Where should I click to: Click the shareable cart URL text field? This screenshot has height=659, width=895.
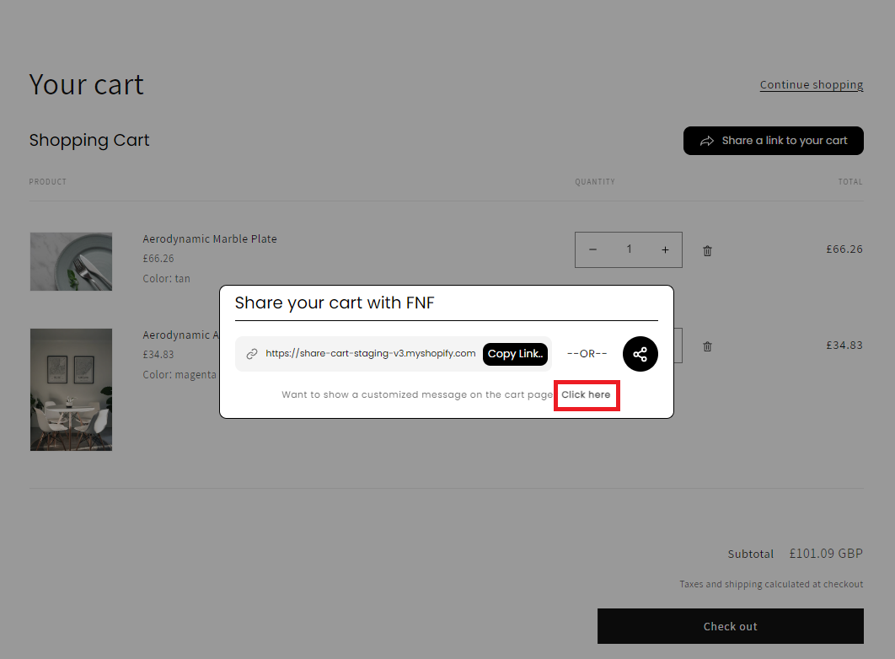[371, 354]
